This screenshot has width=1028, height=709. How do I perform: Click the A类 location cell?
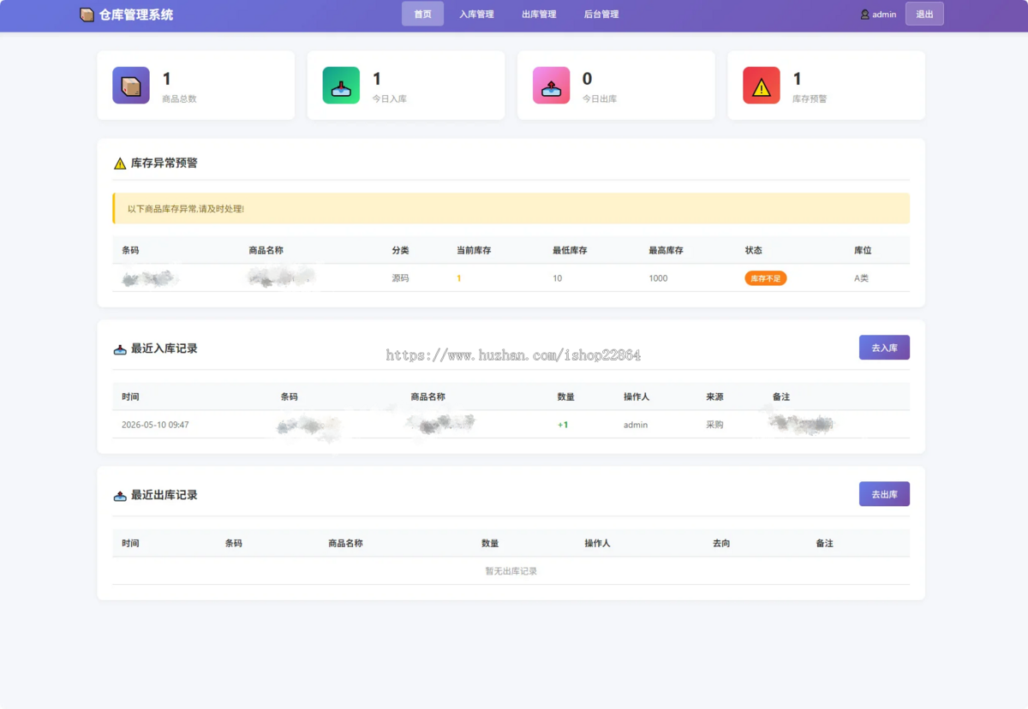click(861, 278)
